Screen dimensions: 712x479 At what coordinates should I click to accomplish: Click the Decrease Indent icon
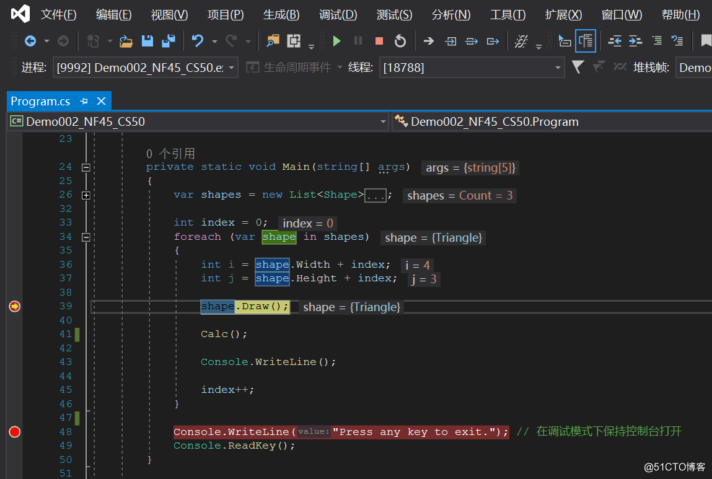click(x=614, y=42)
